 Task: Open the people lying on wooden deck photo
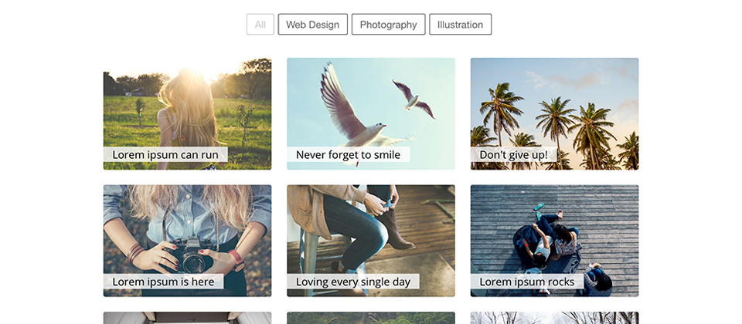tap(554, 231)
